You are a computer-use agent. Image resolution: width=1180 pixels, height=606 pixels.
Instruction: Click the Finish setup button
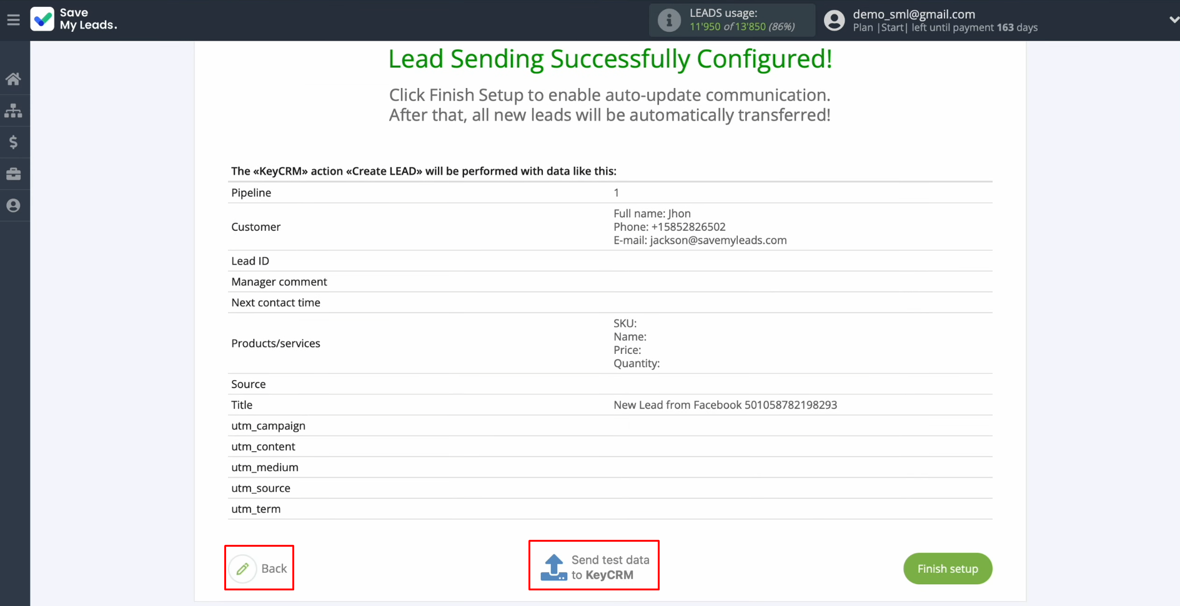(x=948, y=569)
